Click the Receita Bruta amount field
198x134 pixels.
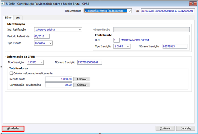pos(59,79)
